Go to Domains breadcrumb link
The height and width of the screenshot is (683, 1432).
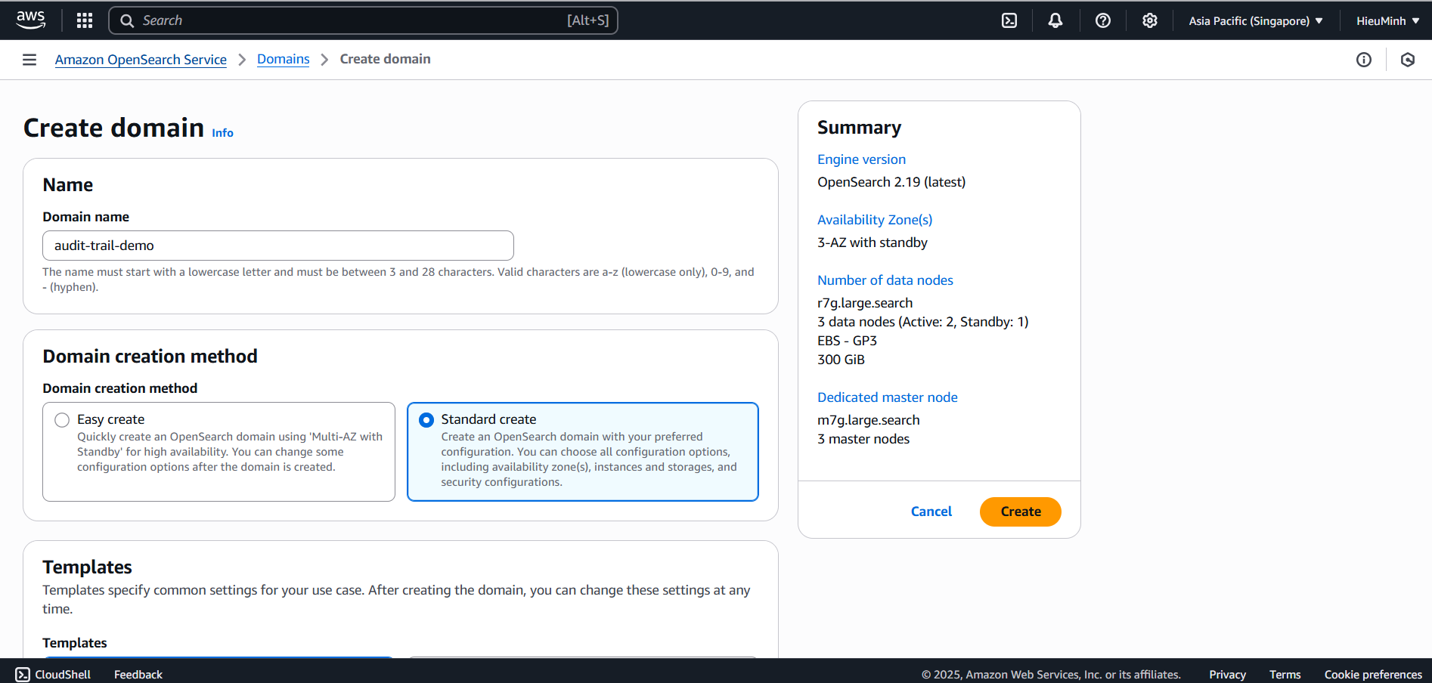coord(284,59)
